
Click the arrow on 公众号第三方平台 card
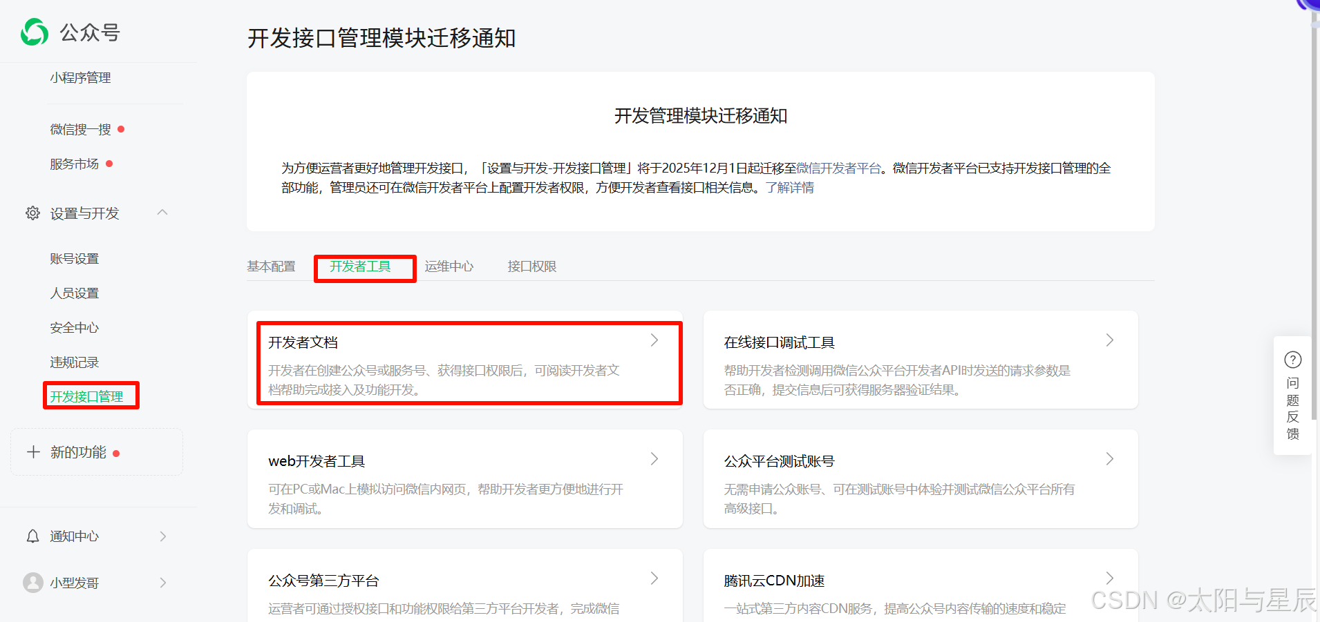(654, 579)
